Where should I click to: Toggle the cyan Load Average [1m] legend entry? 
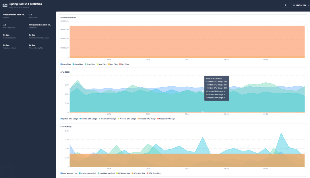(x=88, y=173)
